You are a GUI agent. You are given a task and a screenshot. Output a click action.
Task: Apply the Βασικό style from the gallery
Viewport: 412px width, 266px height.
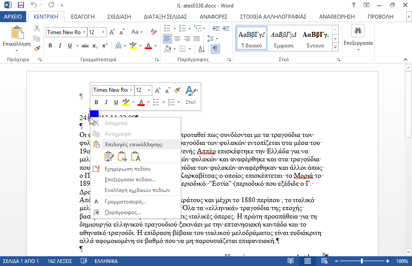point(251,38)
